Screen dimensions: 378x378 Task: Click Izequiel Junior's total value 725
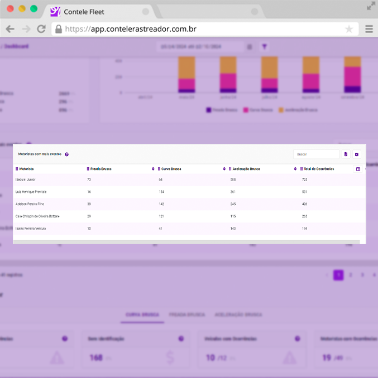(x=304, y=180)
